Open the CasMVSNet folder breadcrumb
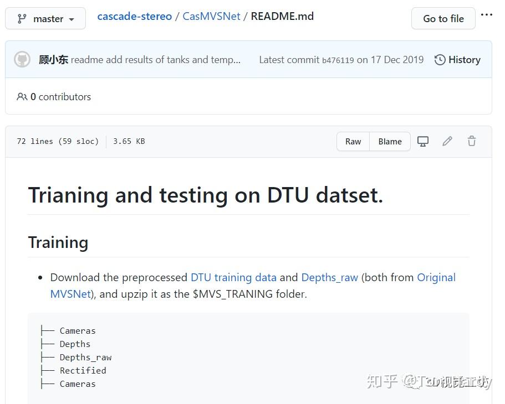The height and width of the screenshot is (404, 505). 211,16
